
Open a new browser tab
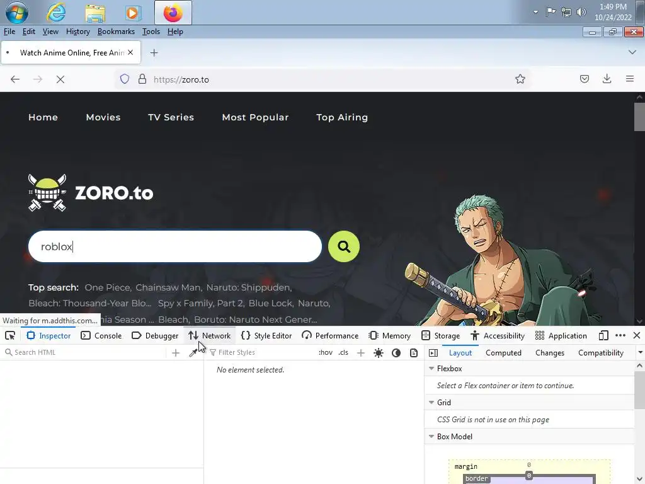[x=154, y=53]
